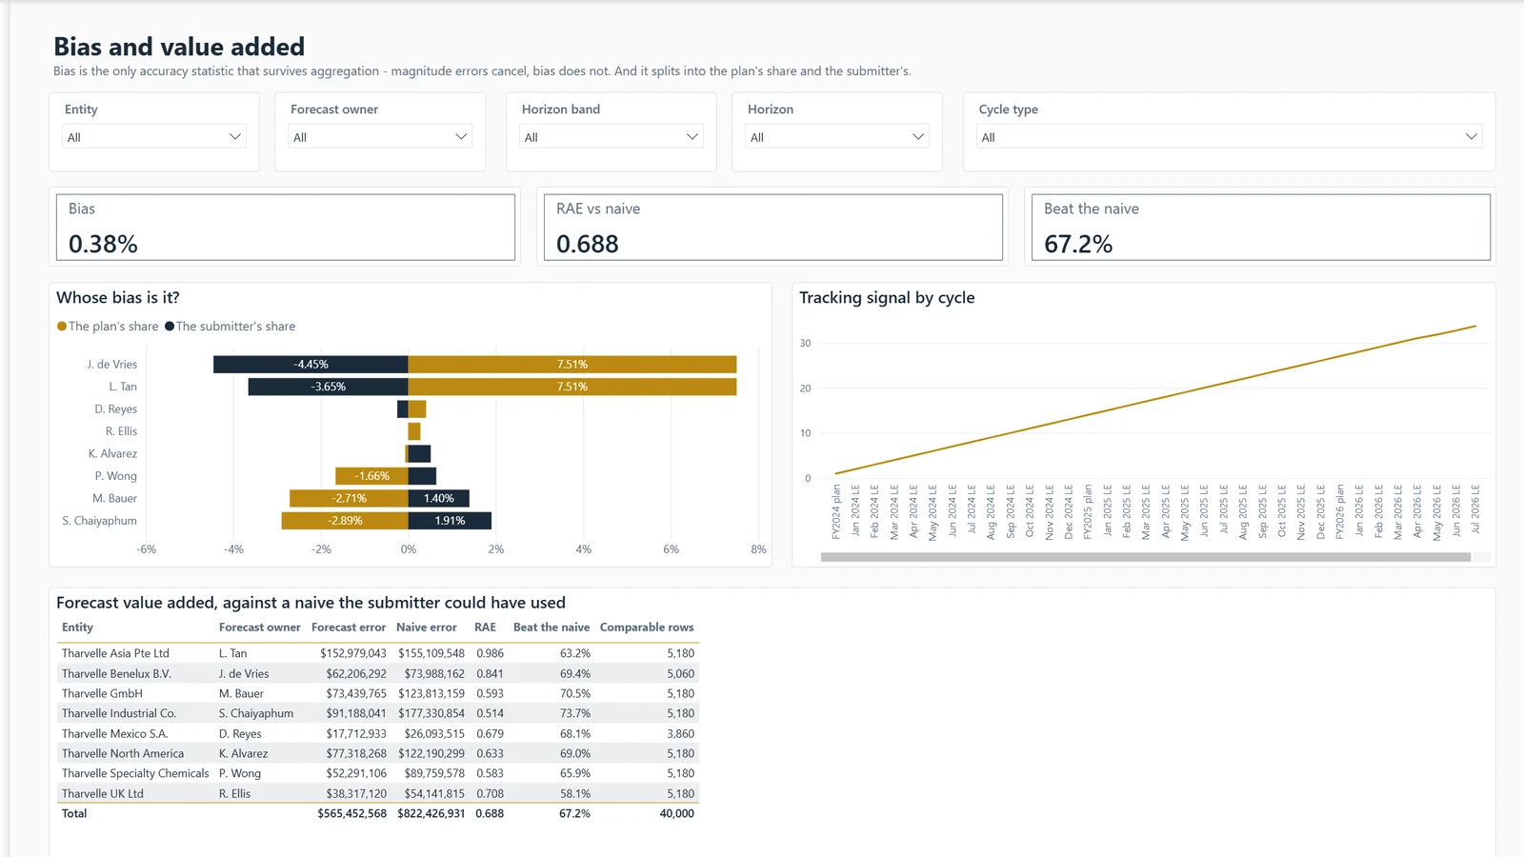This screenshot has width=1524, height=857.
Task: Click the 40,000 total comparable rows
Action: [677, 813]
